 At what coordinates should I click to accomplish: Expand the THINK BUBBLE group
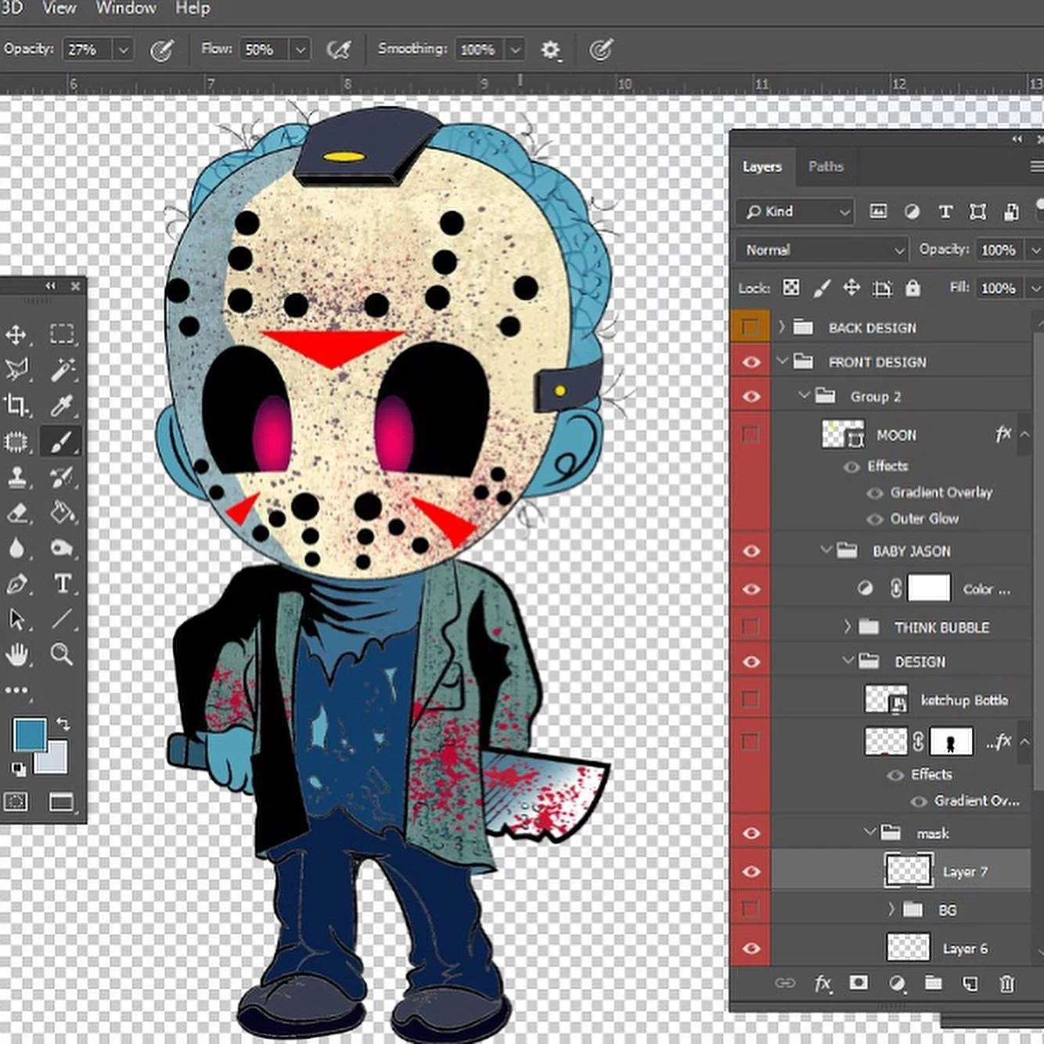pyautogui.click(x=848, y=627)
